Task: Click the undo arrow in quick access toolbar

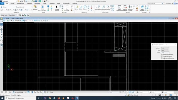Action: 27,1
